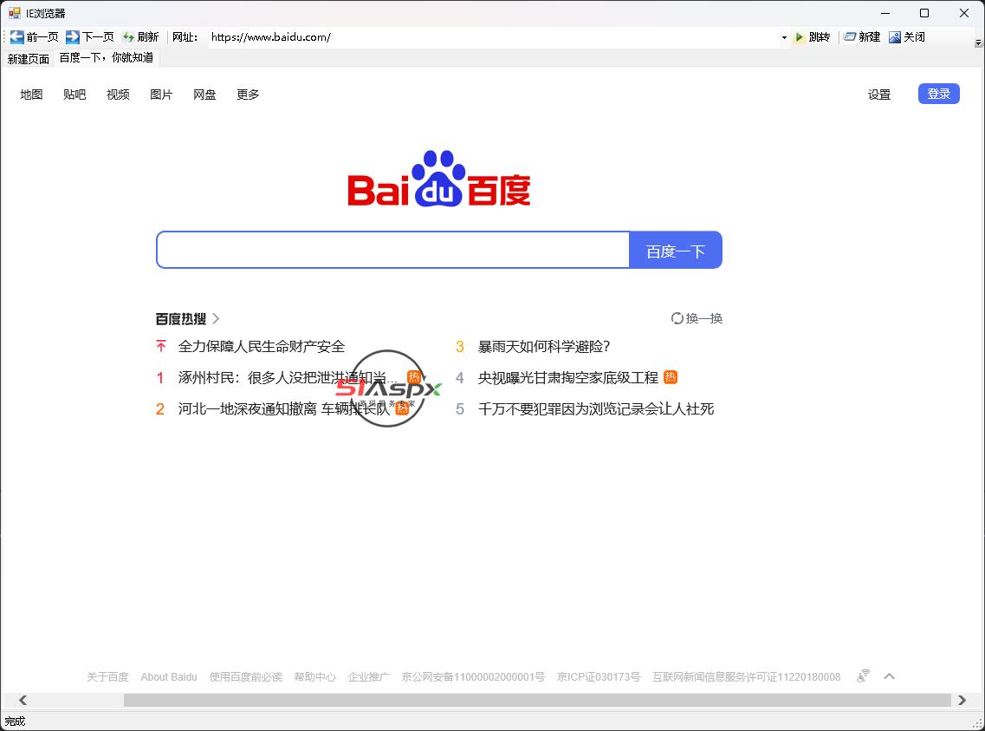
Task: Click the IE浏览器 window app icon
Action: point(14,13)
